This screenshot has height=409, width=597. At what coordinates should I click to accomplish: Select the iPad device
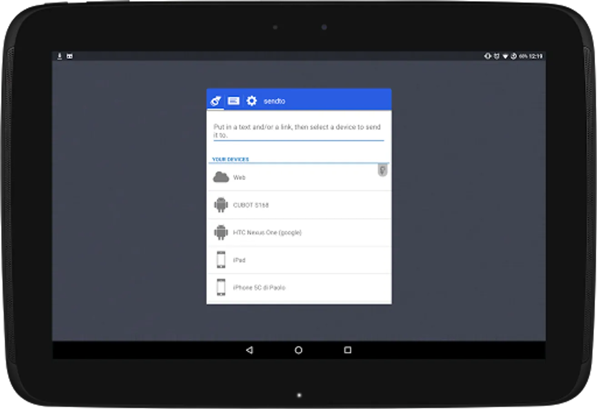tap(299, 260)
